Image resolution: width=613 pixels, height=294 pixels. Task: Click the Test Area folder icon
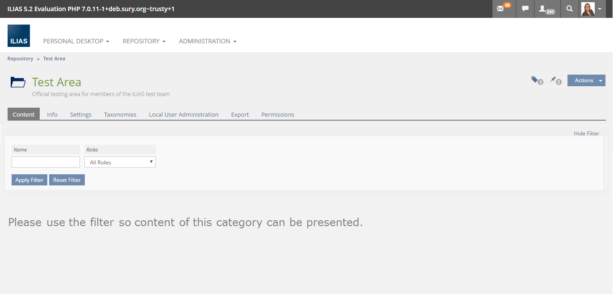pos(18,82)
